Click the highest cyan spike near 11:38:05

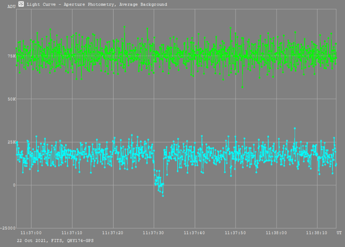(x=295, y=128)
